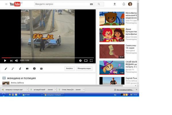Screen dimensions: 172x115
Task: Click the upload video arrow icon
Action: coord(115,4)
